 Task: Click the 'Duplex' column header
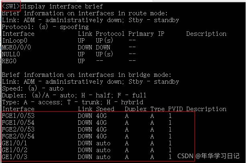(135, 109)
